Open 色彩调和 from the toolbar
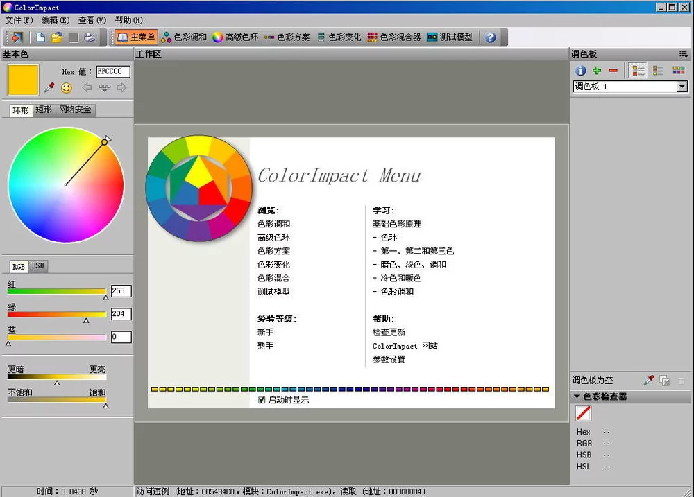Screen dimensions: 694x497 184,37
